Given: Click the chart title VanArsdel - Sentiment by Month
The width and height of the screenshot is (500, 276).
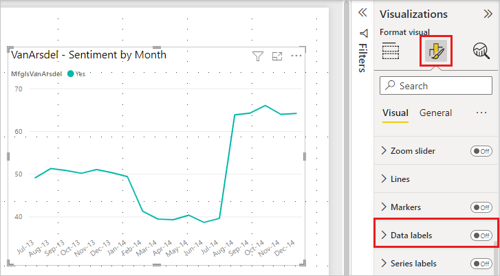Looking at the screenshot, I should pos(89,55).
